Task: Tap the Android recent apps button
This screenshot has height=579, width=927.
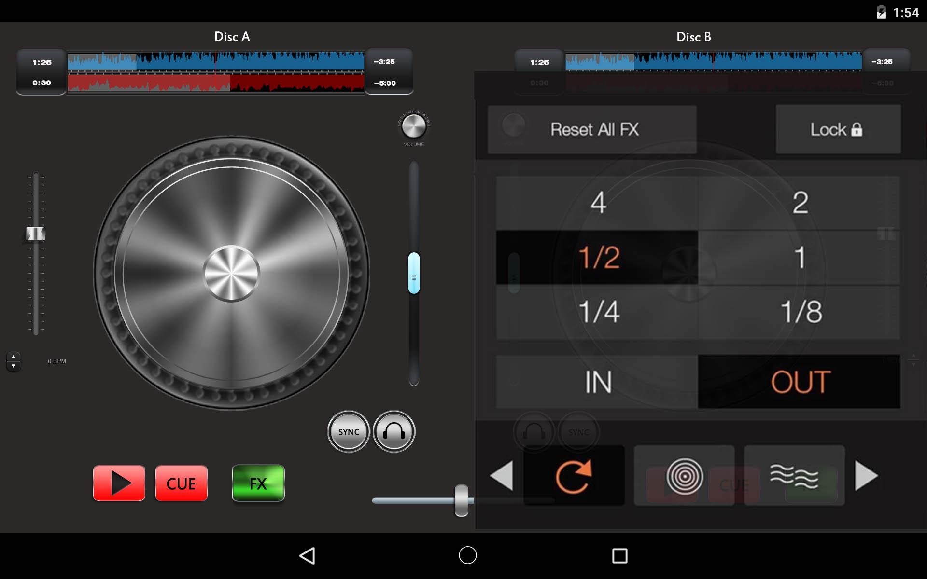Action: tap(619, 555)
